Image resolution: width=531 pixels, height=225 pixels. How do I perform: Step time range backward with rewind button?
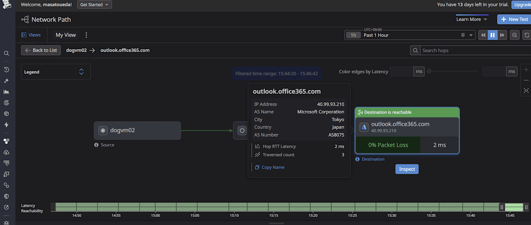tap(483, 35)
